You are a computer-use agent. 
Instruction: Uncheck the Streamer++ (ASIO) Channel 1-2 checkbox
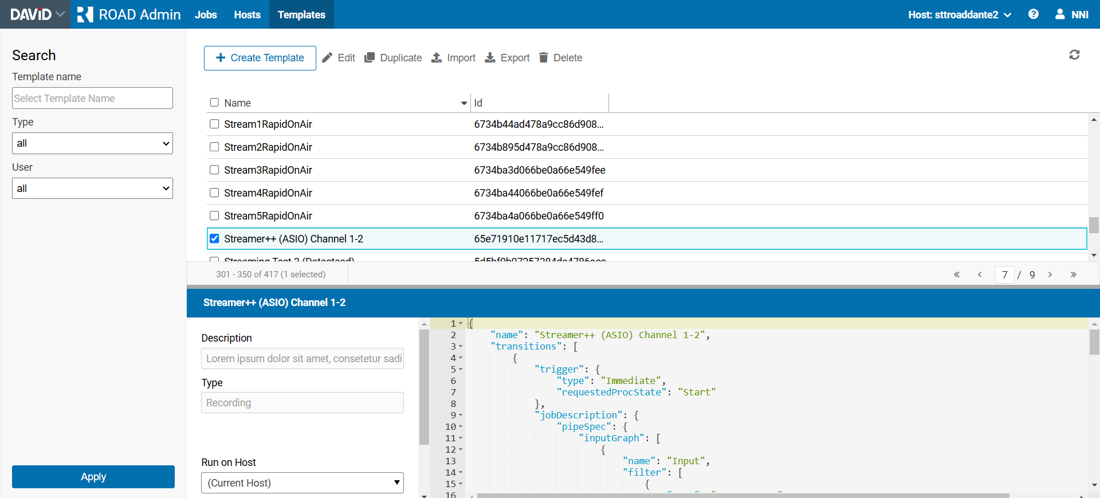click(214, 239)
